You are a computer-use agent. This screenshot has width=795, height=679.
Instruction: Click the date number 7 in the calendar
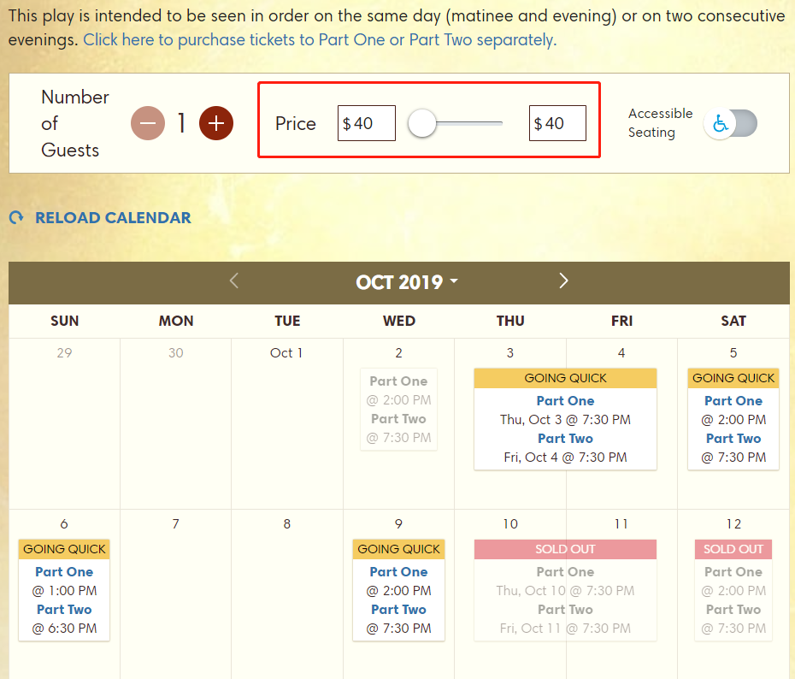(175, 524)
